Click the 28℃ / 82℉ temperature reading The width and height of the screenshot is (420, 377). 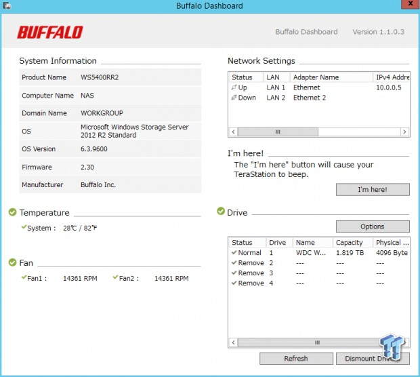80,229
